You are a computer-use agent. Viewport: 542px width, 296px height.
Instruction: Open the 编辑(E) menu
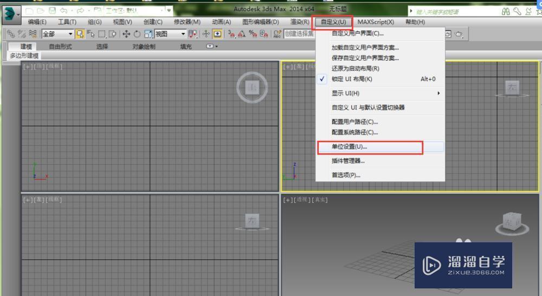pyautogui.click(x=37, y=22)
